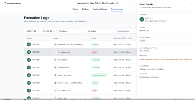Screen dimensions: 195x100
Task: Select the alexa.b@patientpromarketing.com email
Action: pos(156,21)
